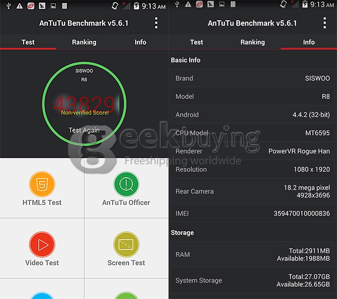Open the AnTuTu Officer icon
This screenshot has width=337, height=299.
click(126, 184)
